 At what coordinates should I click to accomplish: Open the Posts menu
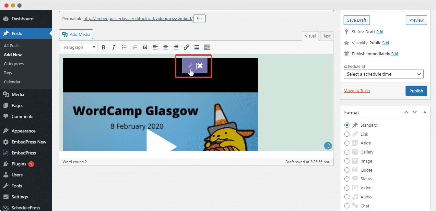click(x=26, y=33)
